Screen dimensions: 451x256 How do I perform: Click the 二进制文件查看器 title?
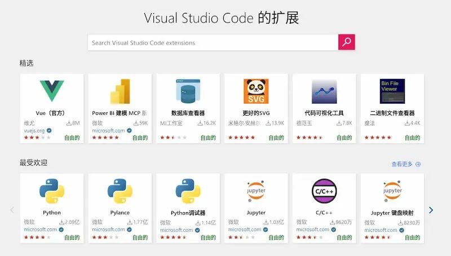[392, 113]
